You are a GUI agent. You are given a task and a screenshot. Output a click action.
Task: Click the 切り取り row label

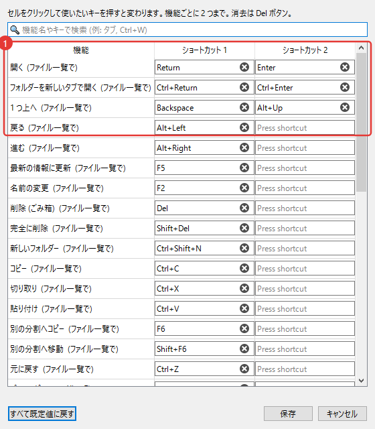pos(51,289)
